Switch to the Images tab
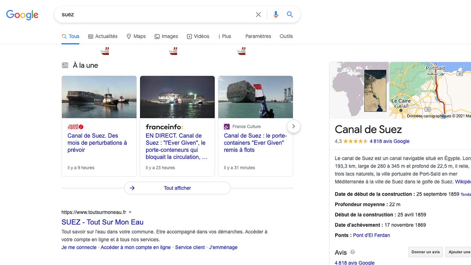The image size is (471, 265). point(166,36)
